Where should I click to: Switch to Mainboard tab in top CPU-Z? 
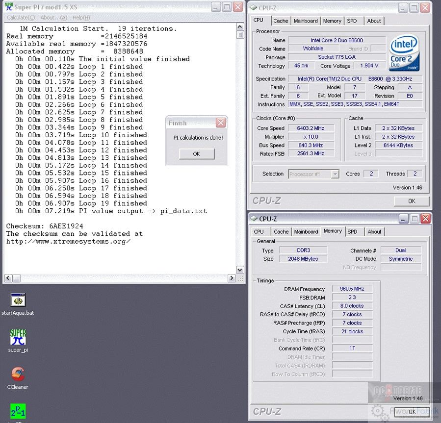click(306, 21)
